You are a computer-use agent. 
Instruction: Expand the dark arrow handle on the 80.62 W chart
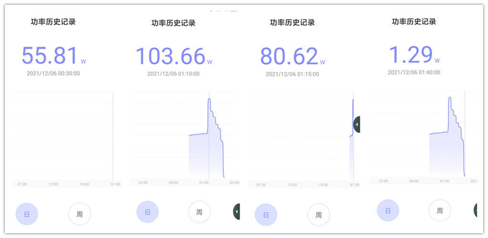tap(356, 124)
